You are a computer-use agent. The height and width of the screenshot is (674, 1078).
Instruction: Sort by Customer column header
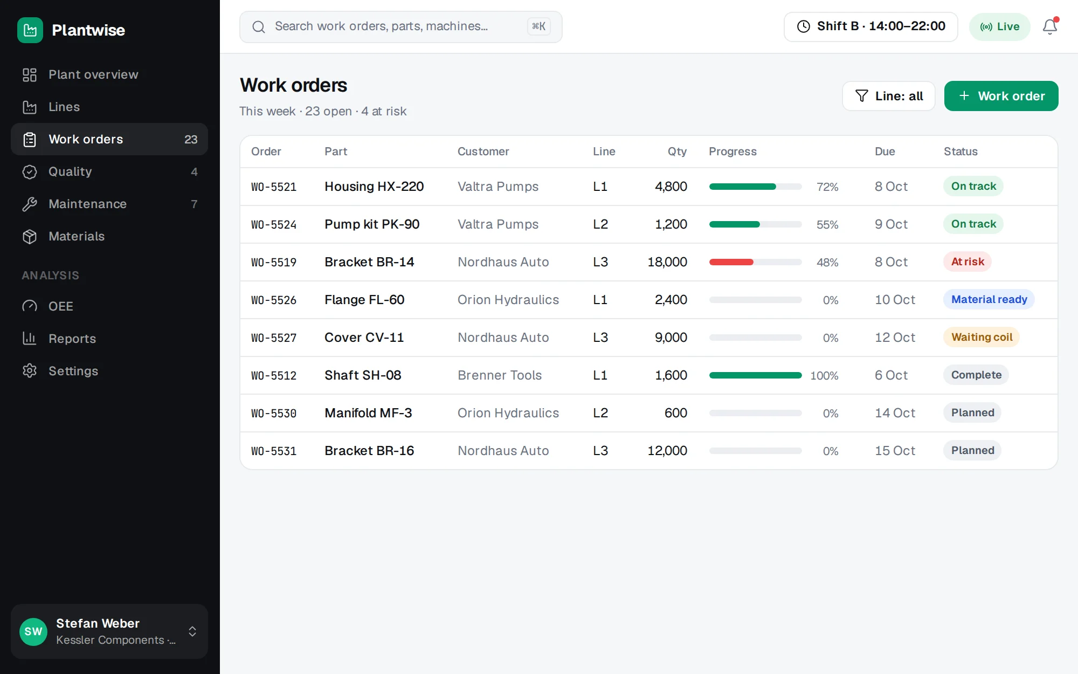point(483,152)
